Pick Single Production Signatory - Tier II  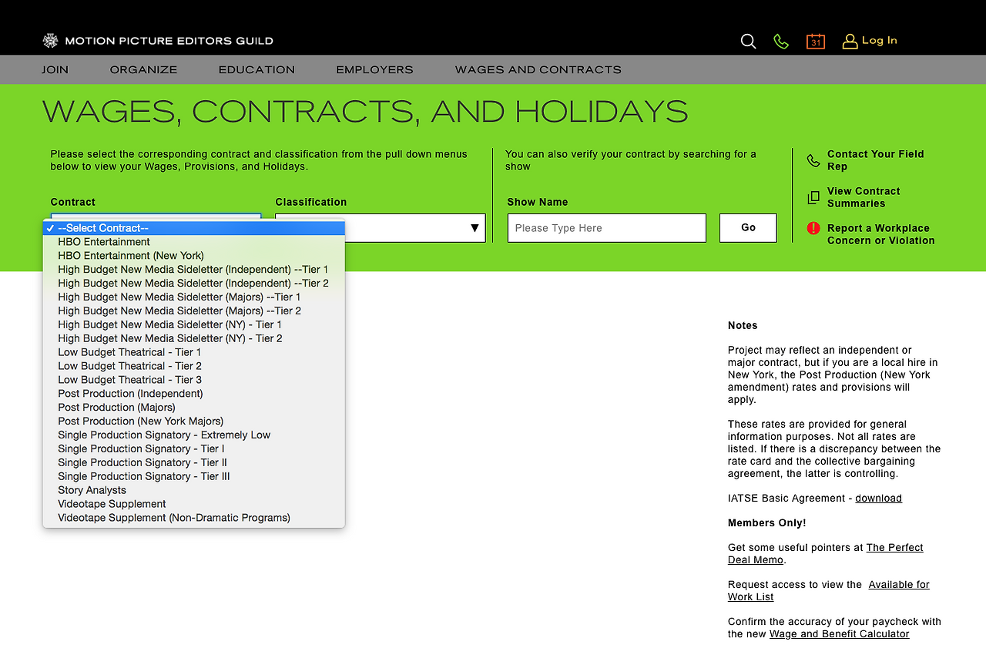coord(194,463)
